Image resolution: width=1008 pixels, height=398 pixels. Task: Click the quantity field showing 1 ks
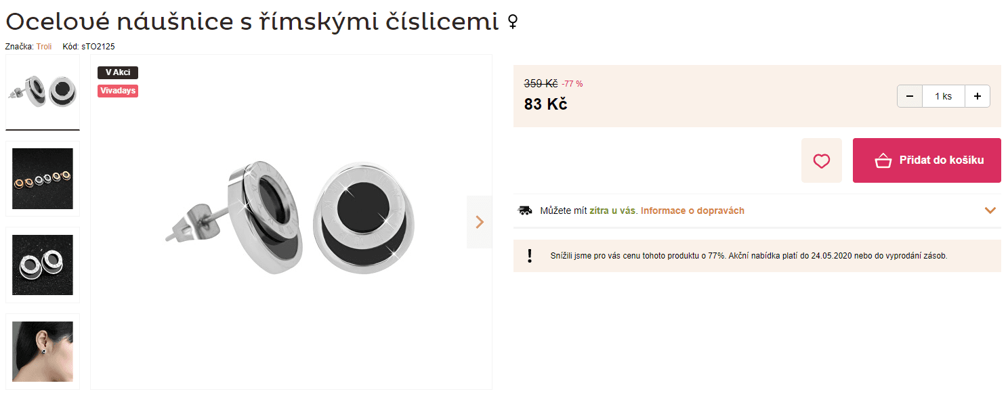click(x=943, y=96)
